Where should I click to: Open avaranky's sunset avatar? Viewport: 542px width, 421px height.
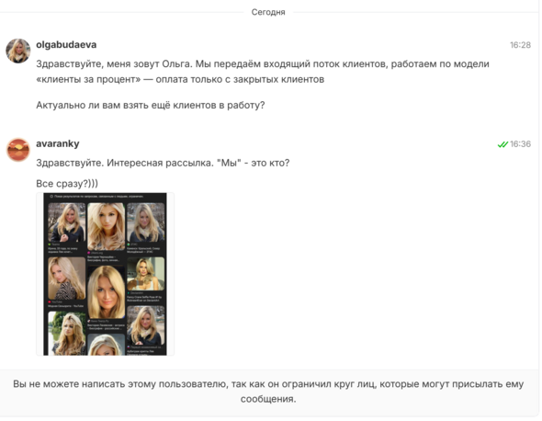tap(18, 150)
